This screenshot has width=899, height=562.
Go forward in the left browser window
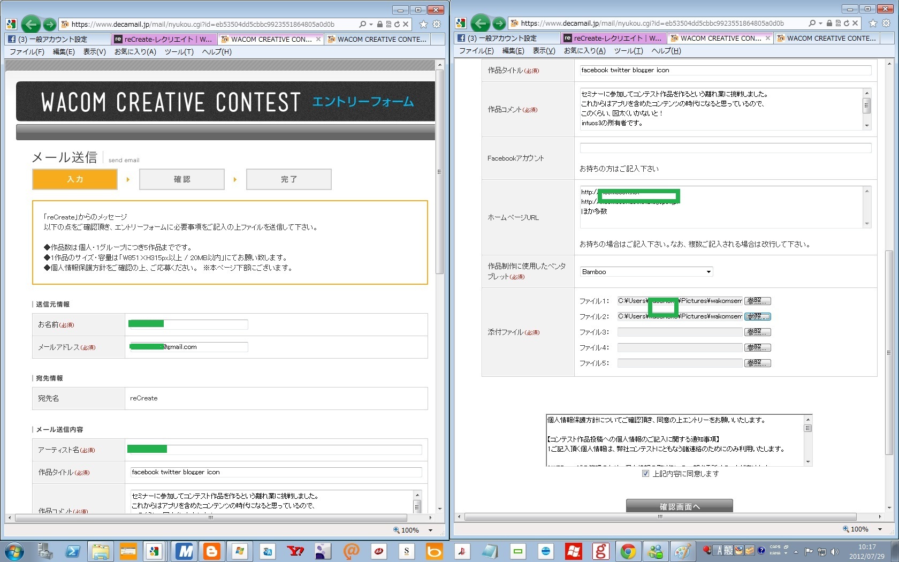[49, 24]
